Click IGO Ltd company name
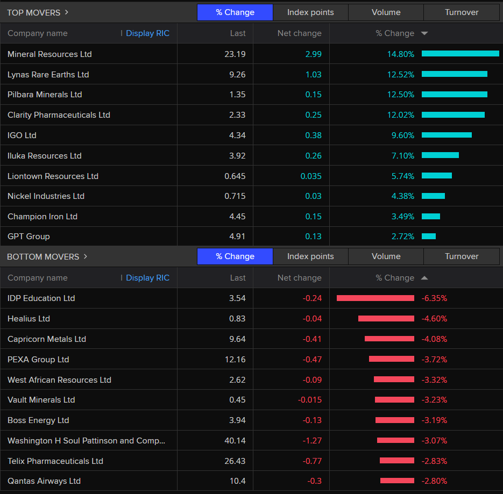Viewport: 503px width, 494px height. tap(22, 135)
